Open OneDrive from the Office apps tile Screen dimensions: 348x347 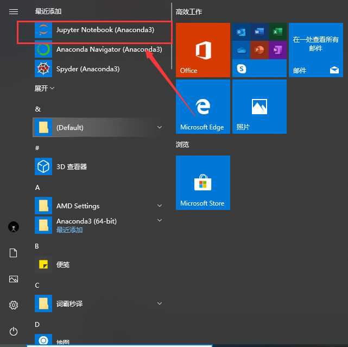pos(241,50)
